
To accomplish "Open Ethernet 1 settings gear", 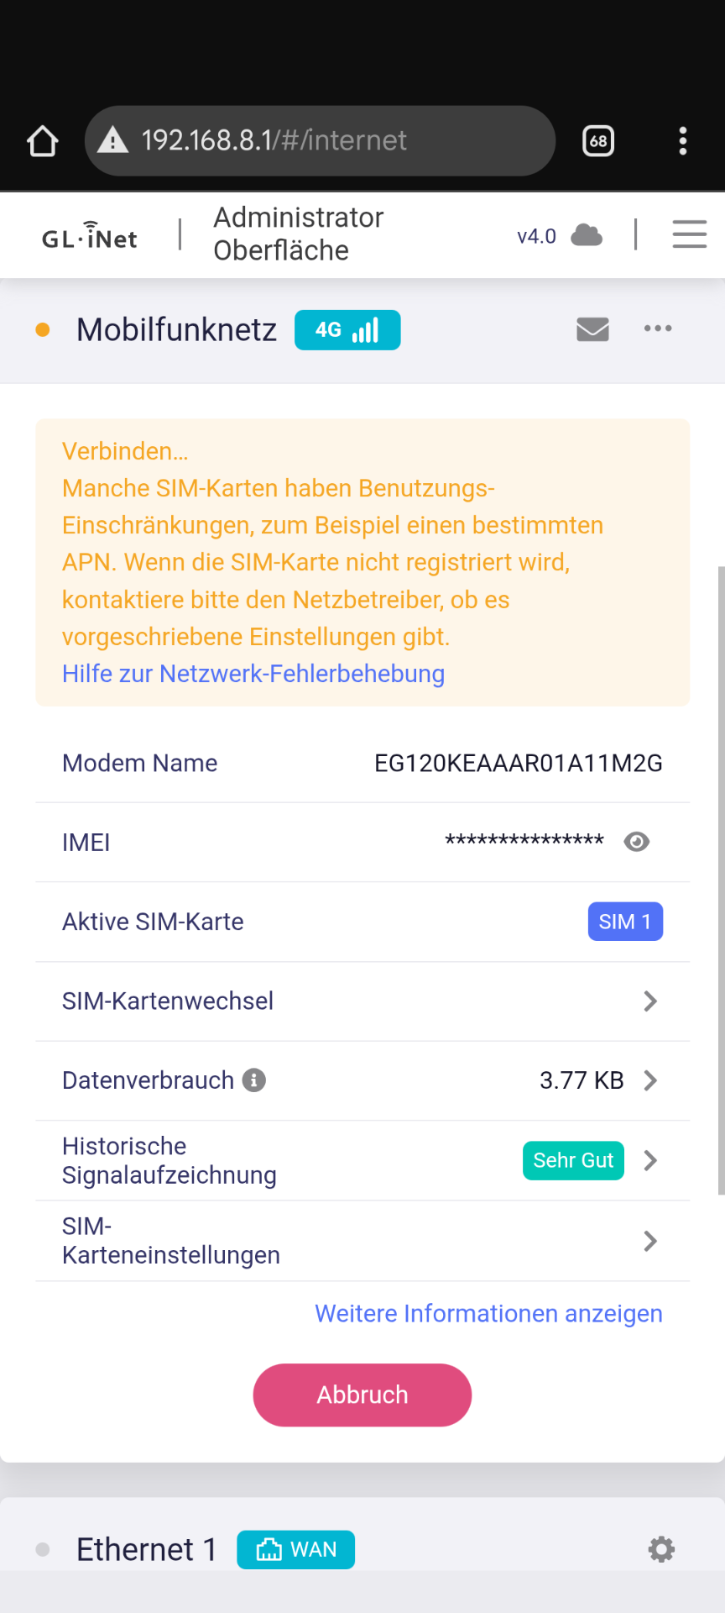I will (x=661, y=1549).
